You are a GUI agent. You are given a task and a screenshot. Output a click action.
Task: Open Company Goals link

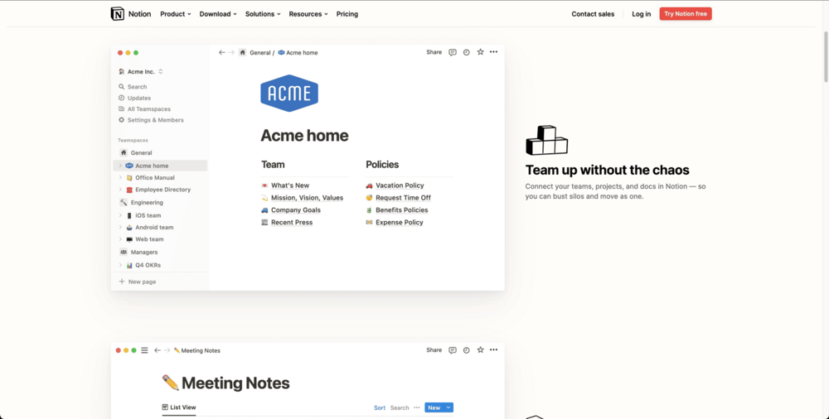click(296, 209)
